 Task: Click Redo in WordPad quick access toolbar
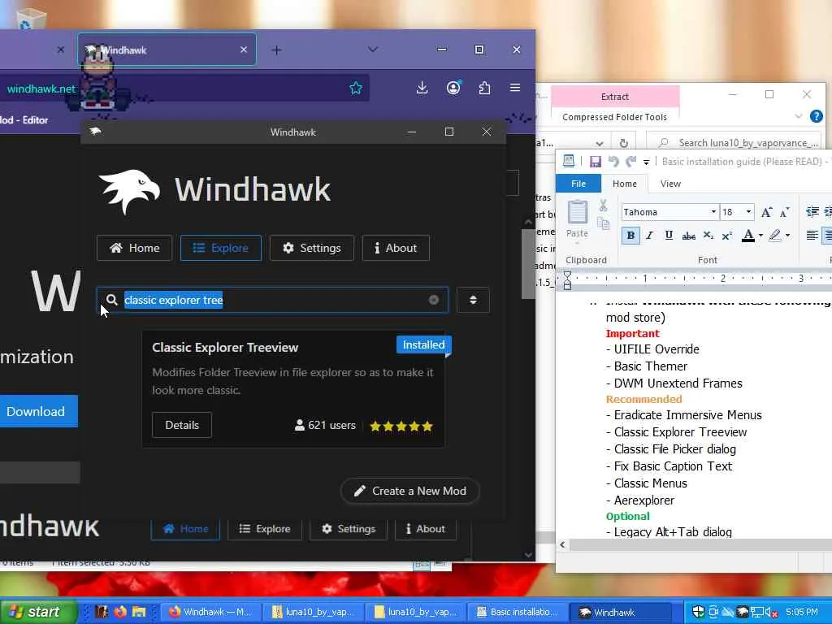[630, 162]
